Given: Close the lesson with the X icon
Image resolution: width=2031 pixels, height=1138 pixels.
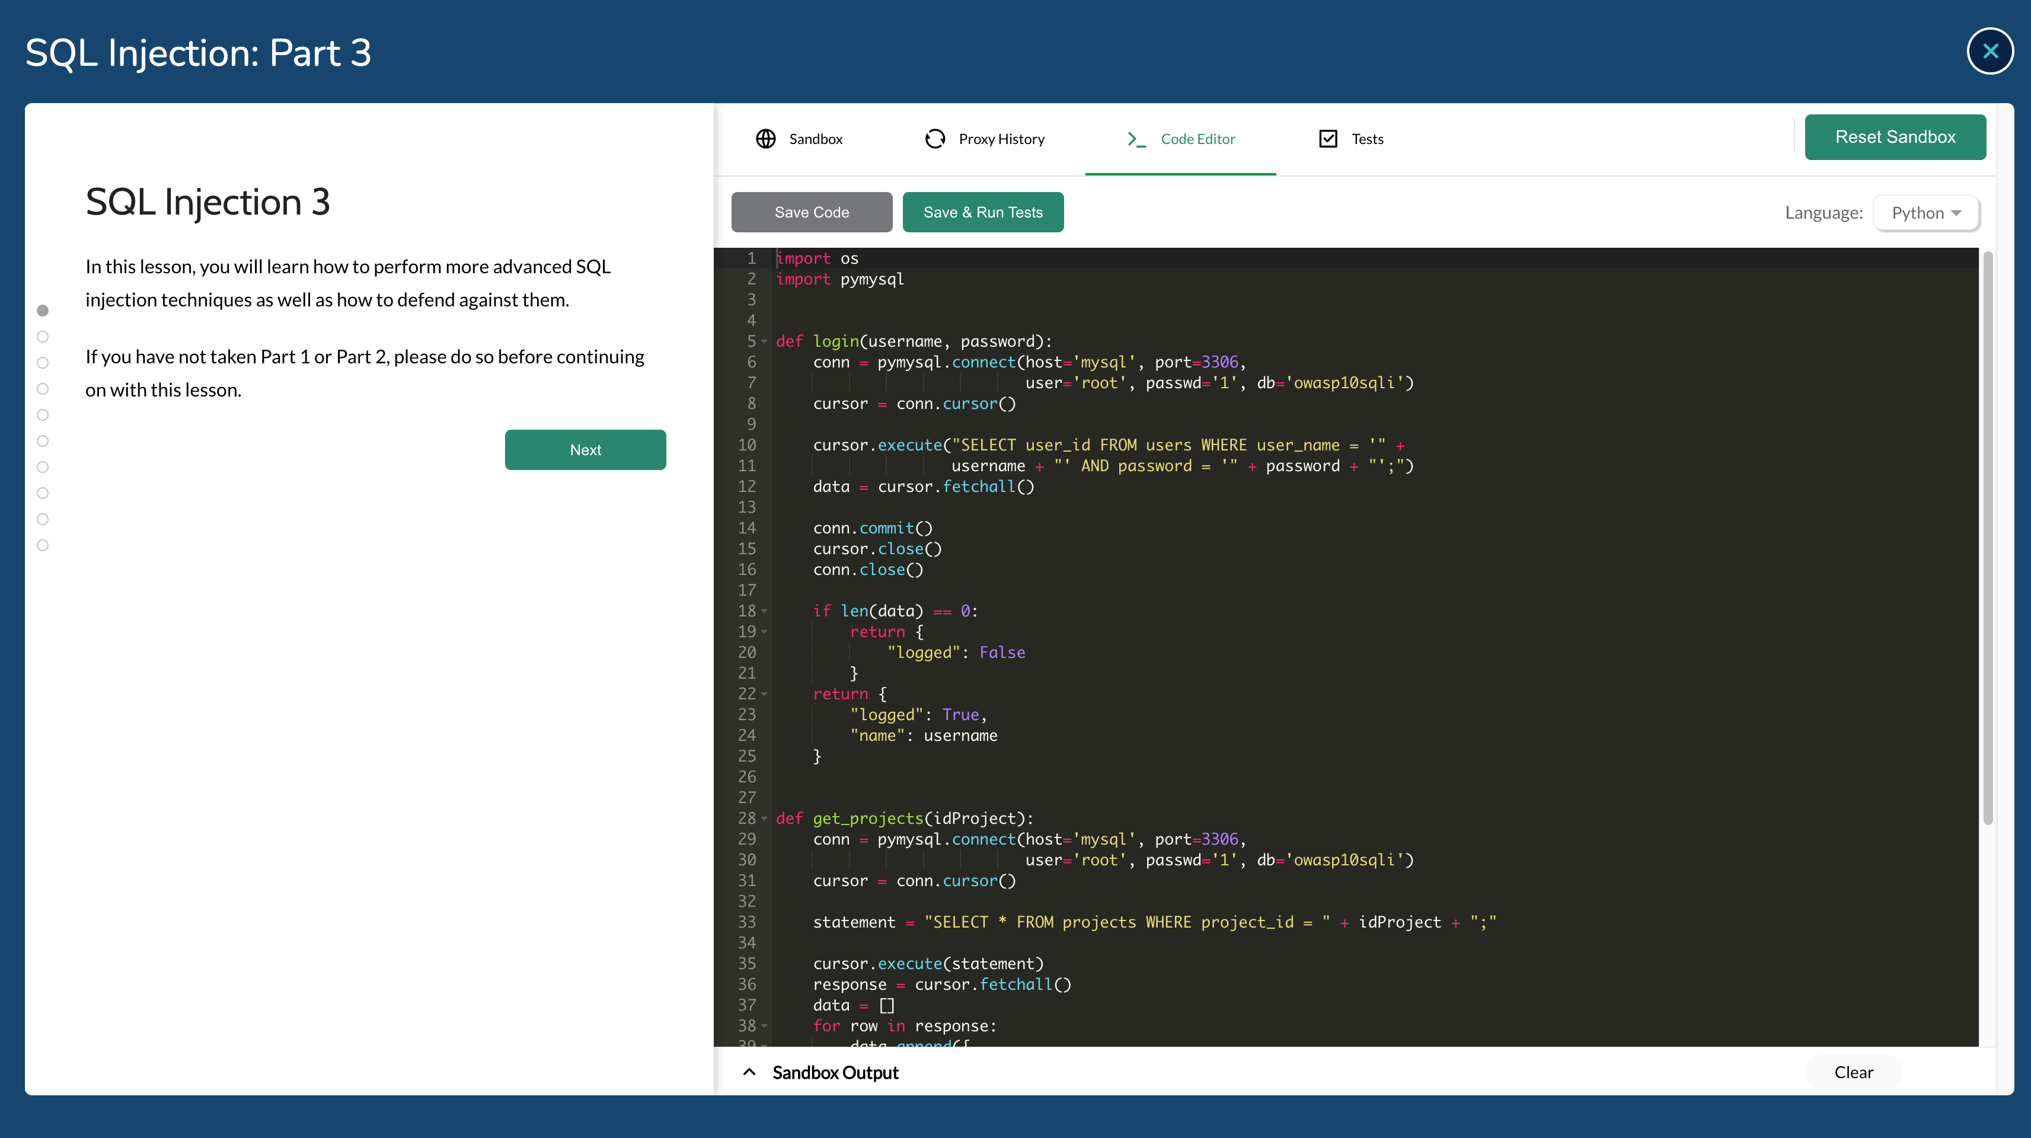Looking at the screenshot, I should [1990, 51].
